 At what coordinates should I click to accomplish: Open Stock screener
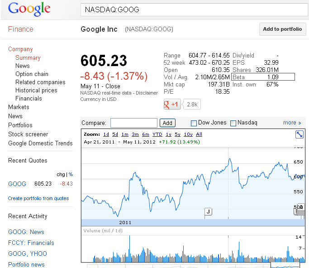click(x=28, y=134)
